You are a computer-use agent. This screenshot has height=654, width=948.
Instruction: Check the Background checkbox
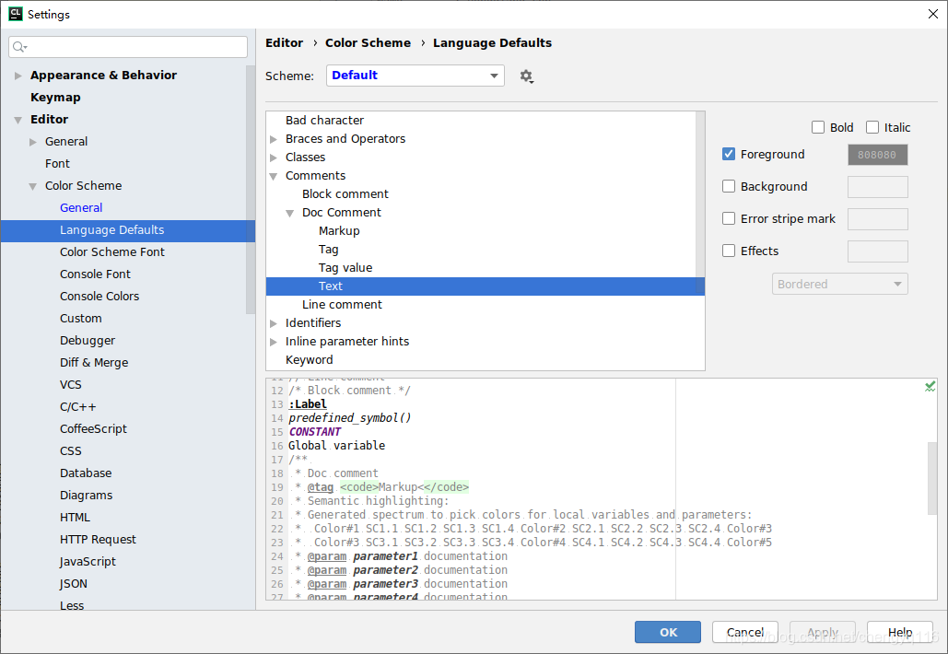coord(729,186)
